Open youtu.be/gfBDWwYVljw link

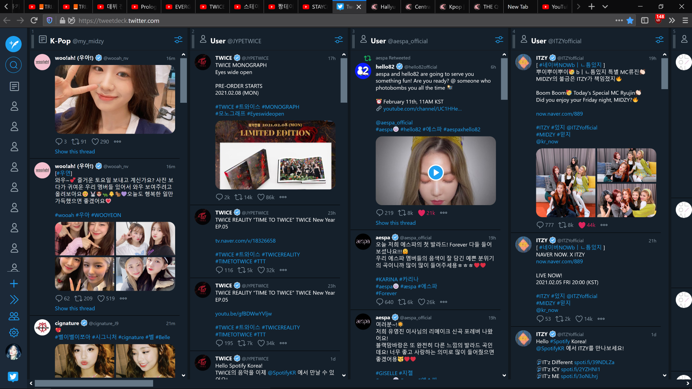click(x=243, y=314)
